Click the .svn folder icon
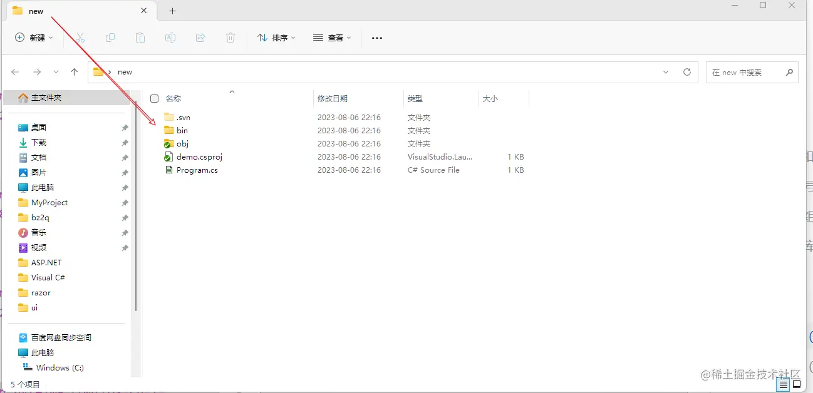Image resolution: width=813 pixels, height=393 pixels. (168, 117)
